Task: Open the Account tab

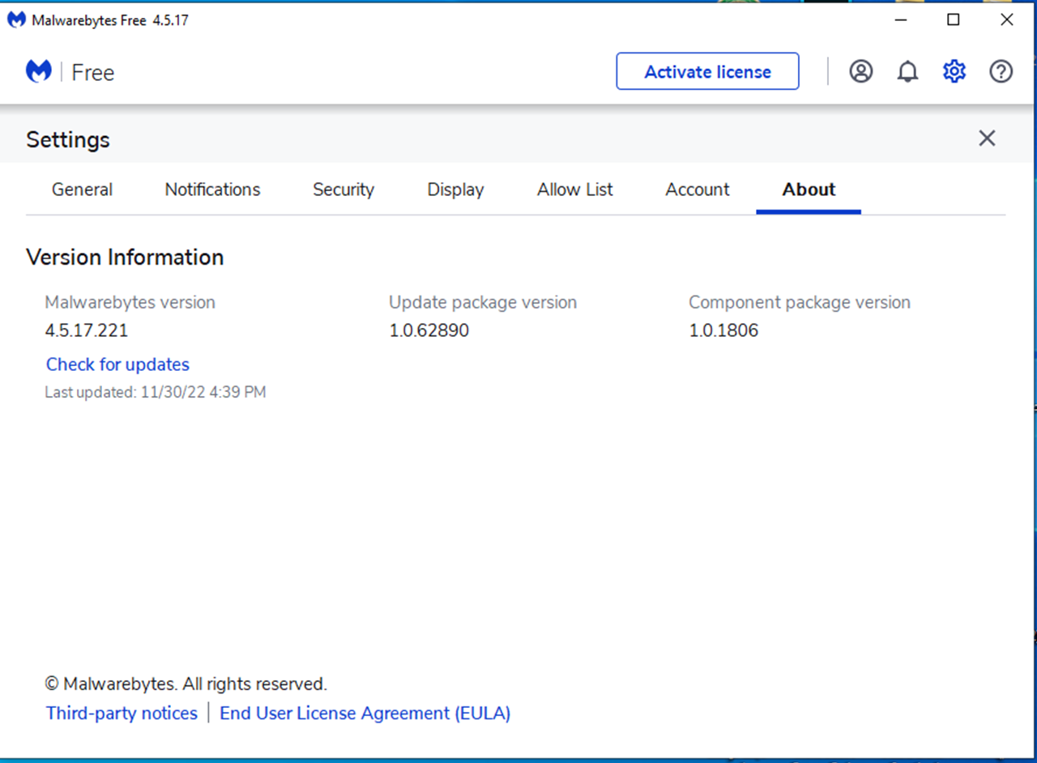Action: (698, 190)
